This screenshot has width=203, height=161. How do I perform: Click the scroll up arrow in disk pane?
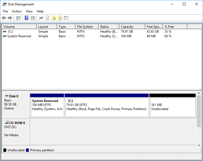199,93
